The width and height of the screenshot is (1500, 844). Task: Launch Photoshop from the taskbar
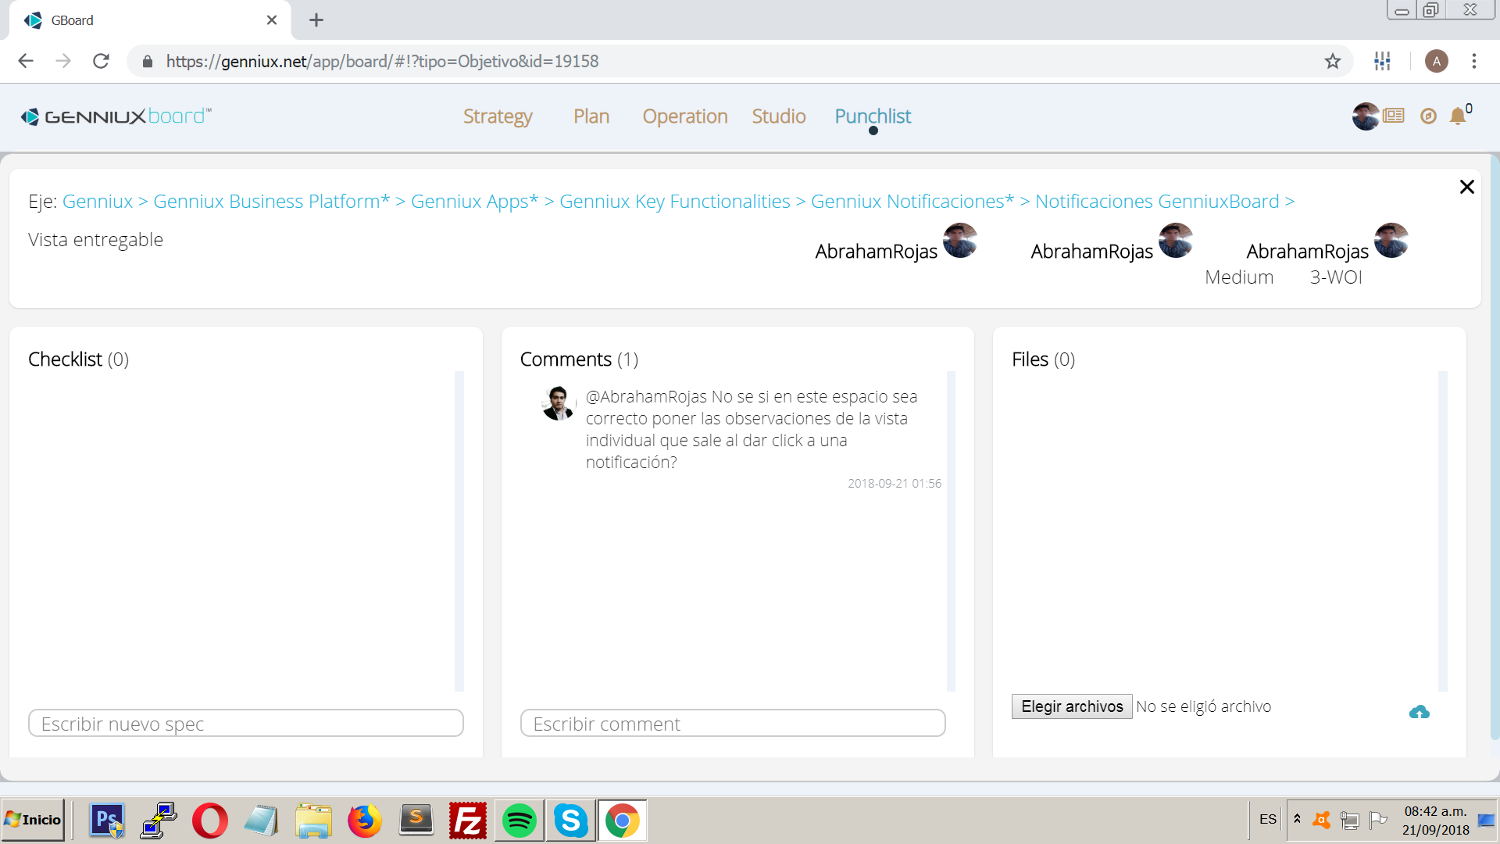click(x=107, y=821)
